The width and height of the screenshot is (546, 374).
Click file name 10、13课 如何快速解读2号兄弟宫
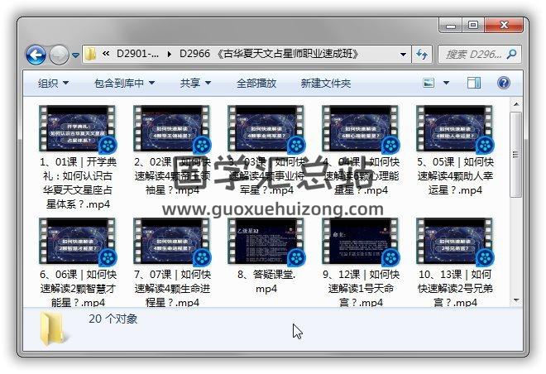click(x=455, y=288)
